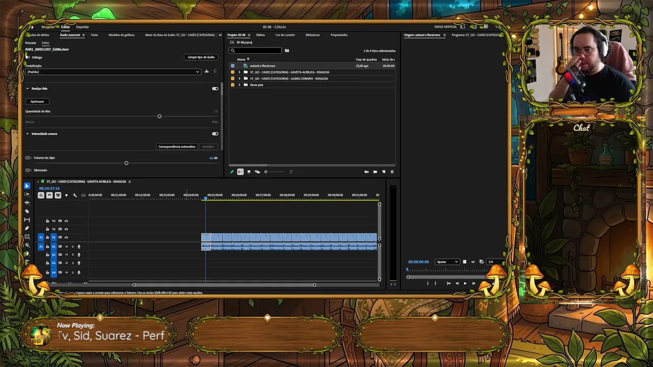
Task: Open the Texto panel tab
Action: click(x=94, y=35)
